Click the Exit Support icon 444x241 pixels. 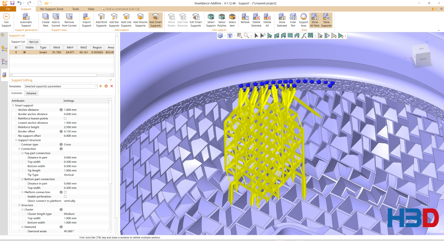(6, 19)
